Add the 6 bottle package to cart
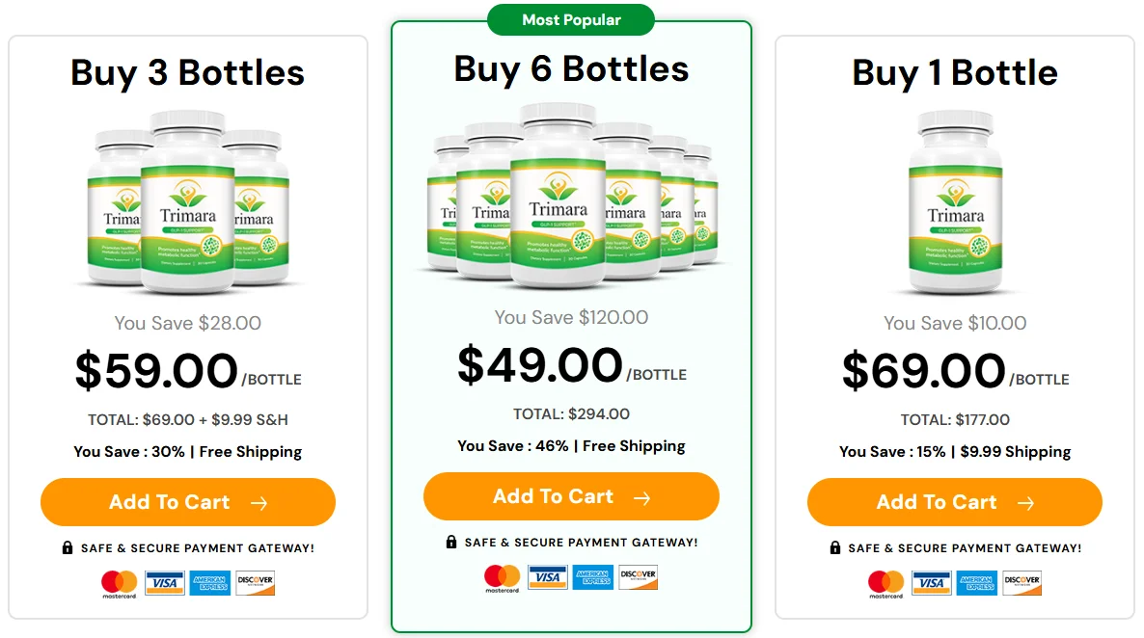Screen dimensions: 1144x638 click(x=571, y=496)
